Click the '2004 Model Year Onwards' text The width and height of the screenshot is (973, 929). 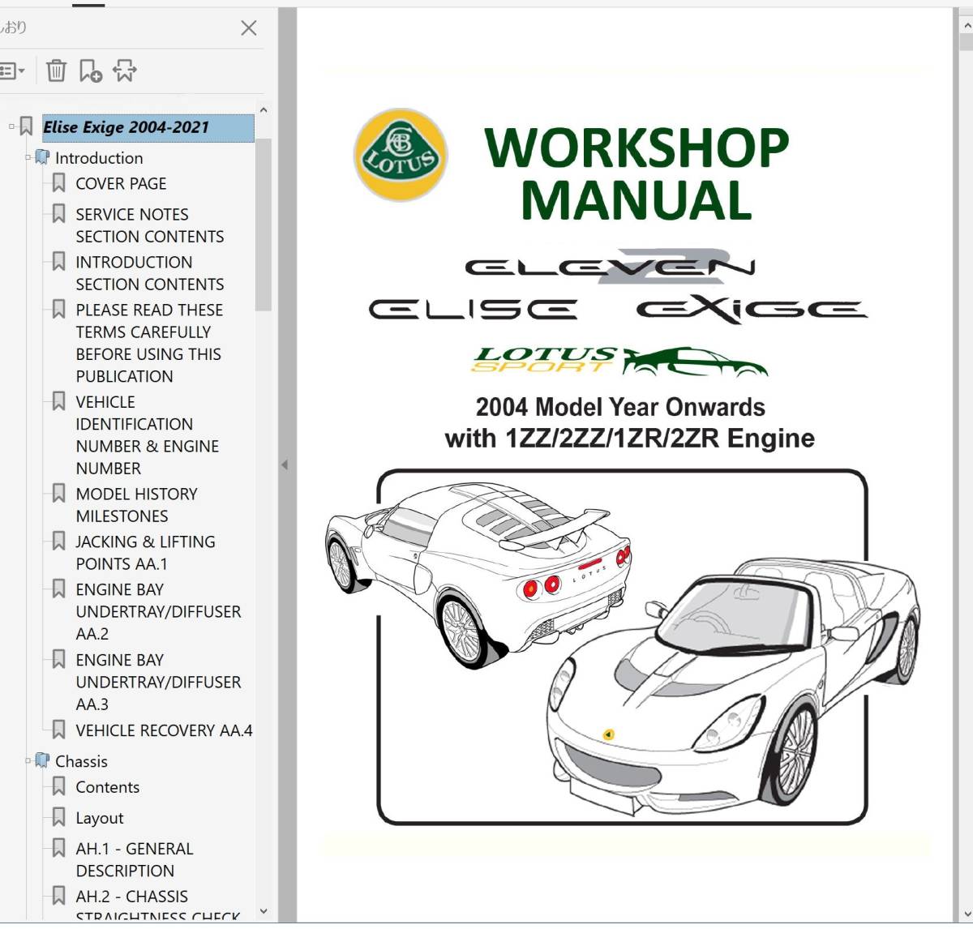[x=620, y=407]
